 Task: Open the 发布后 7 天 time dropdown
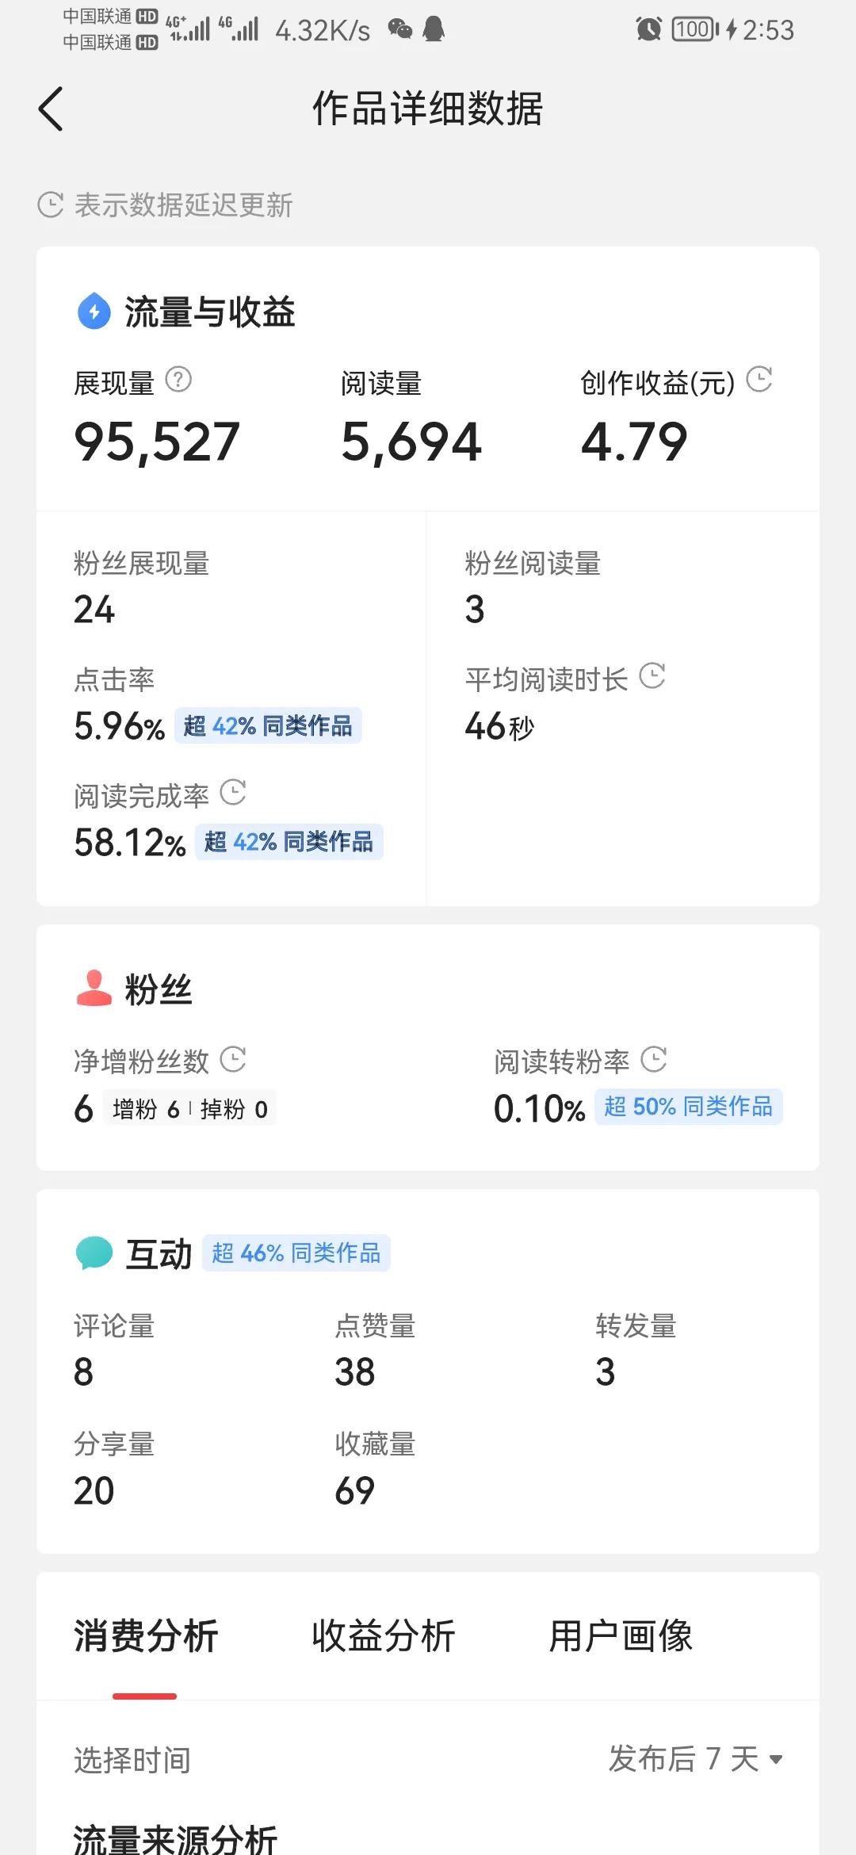[695, 1759]
